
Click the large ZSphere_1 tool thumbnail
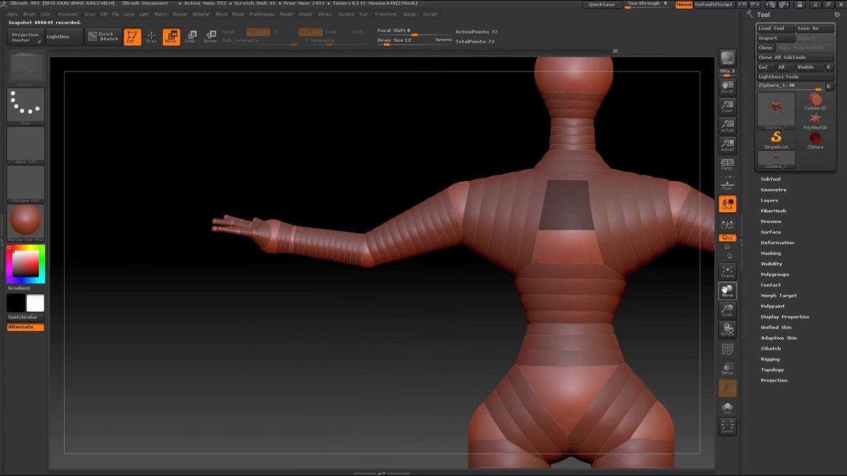[x=776, y=110]
